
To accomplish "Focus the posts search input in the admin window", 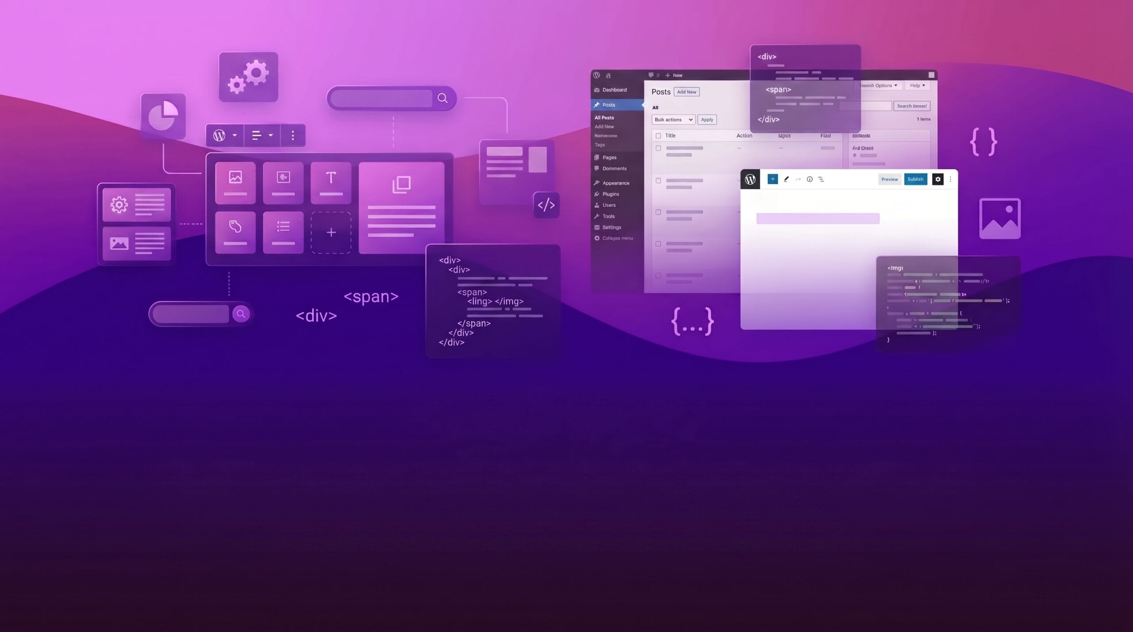I will tap(865, 106).
